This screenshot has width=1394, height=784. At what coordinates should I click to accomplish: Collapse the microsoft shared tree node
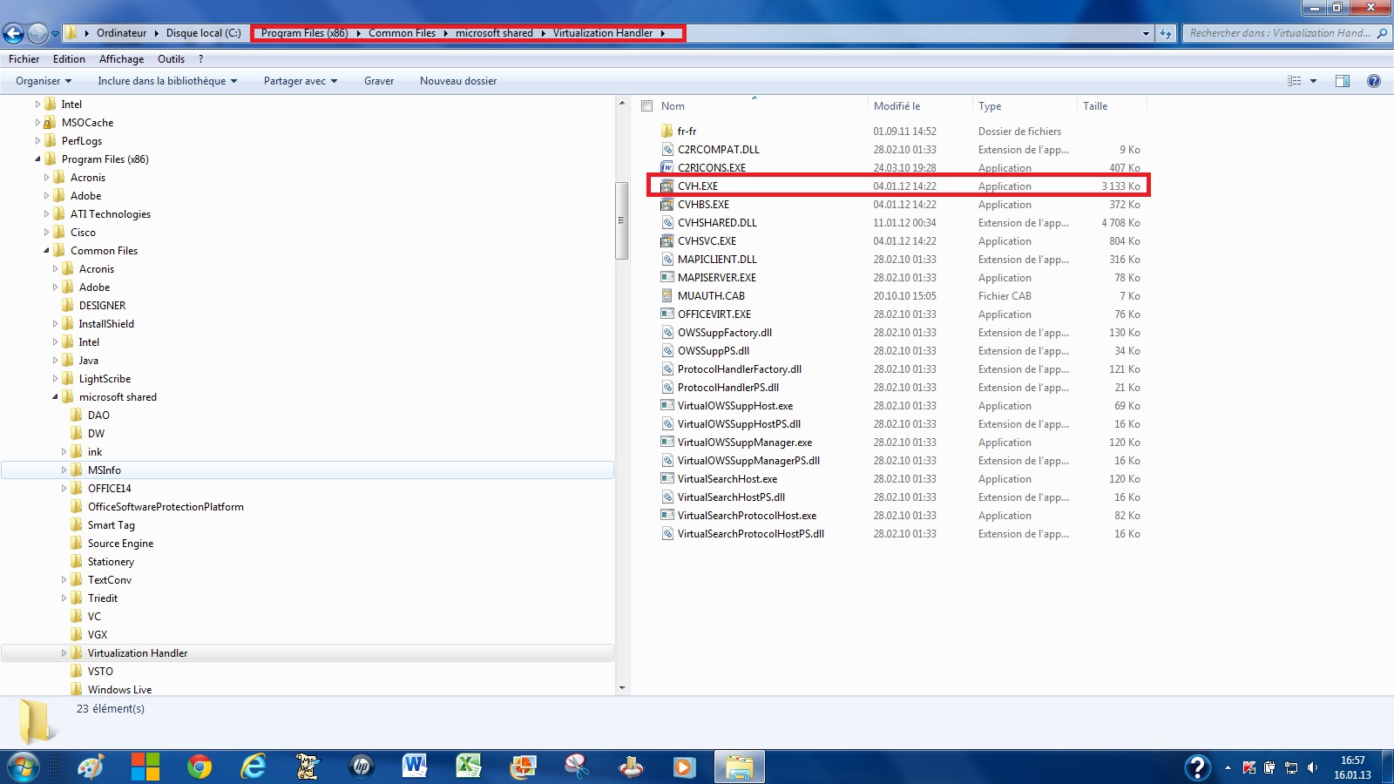[x=55, y=397]
